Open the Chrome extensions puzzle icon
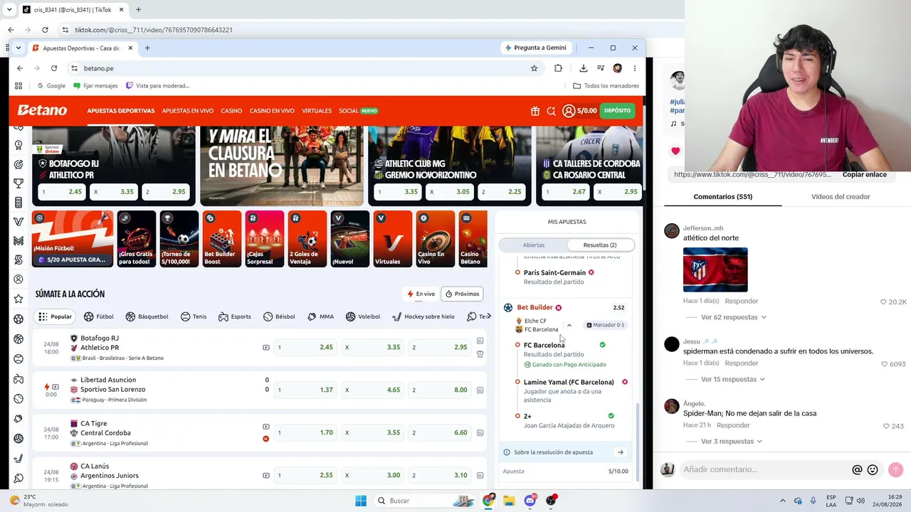The image size is (911, 512). [558, 68]
